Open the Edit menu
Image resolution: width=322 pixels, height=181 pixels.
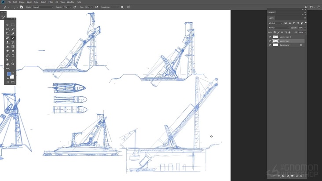[15, 2]
